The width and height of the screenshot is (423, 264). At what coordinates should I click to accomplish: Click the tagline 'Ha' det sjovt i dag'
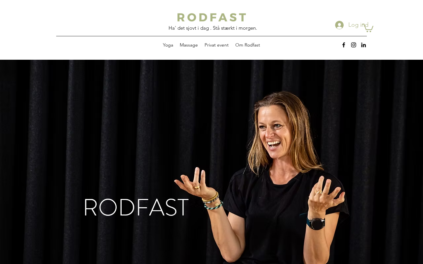(189, 28)
